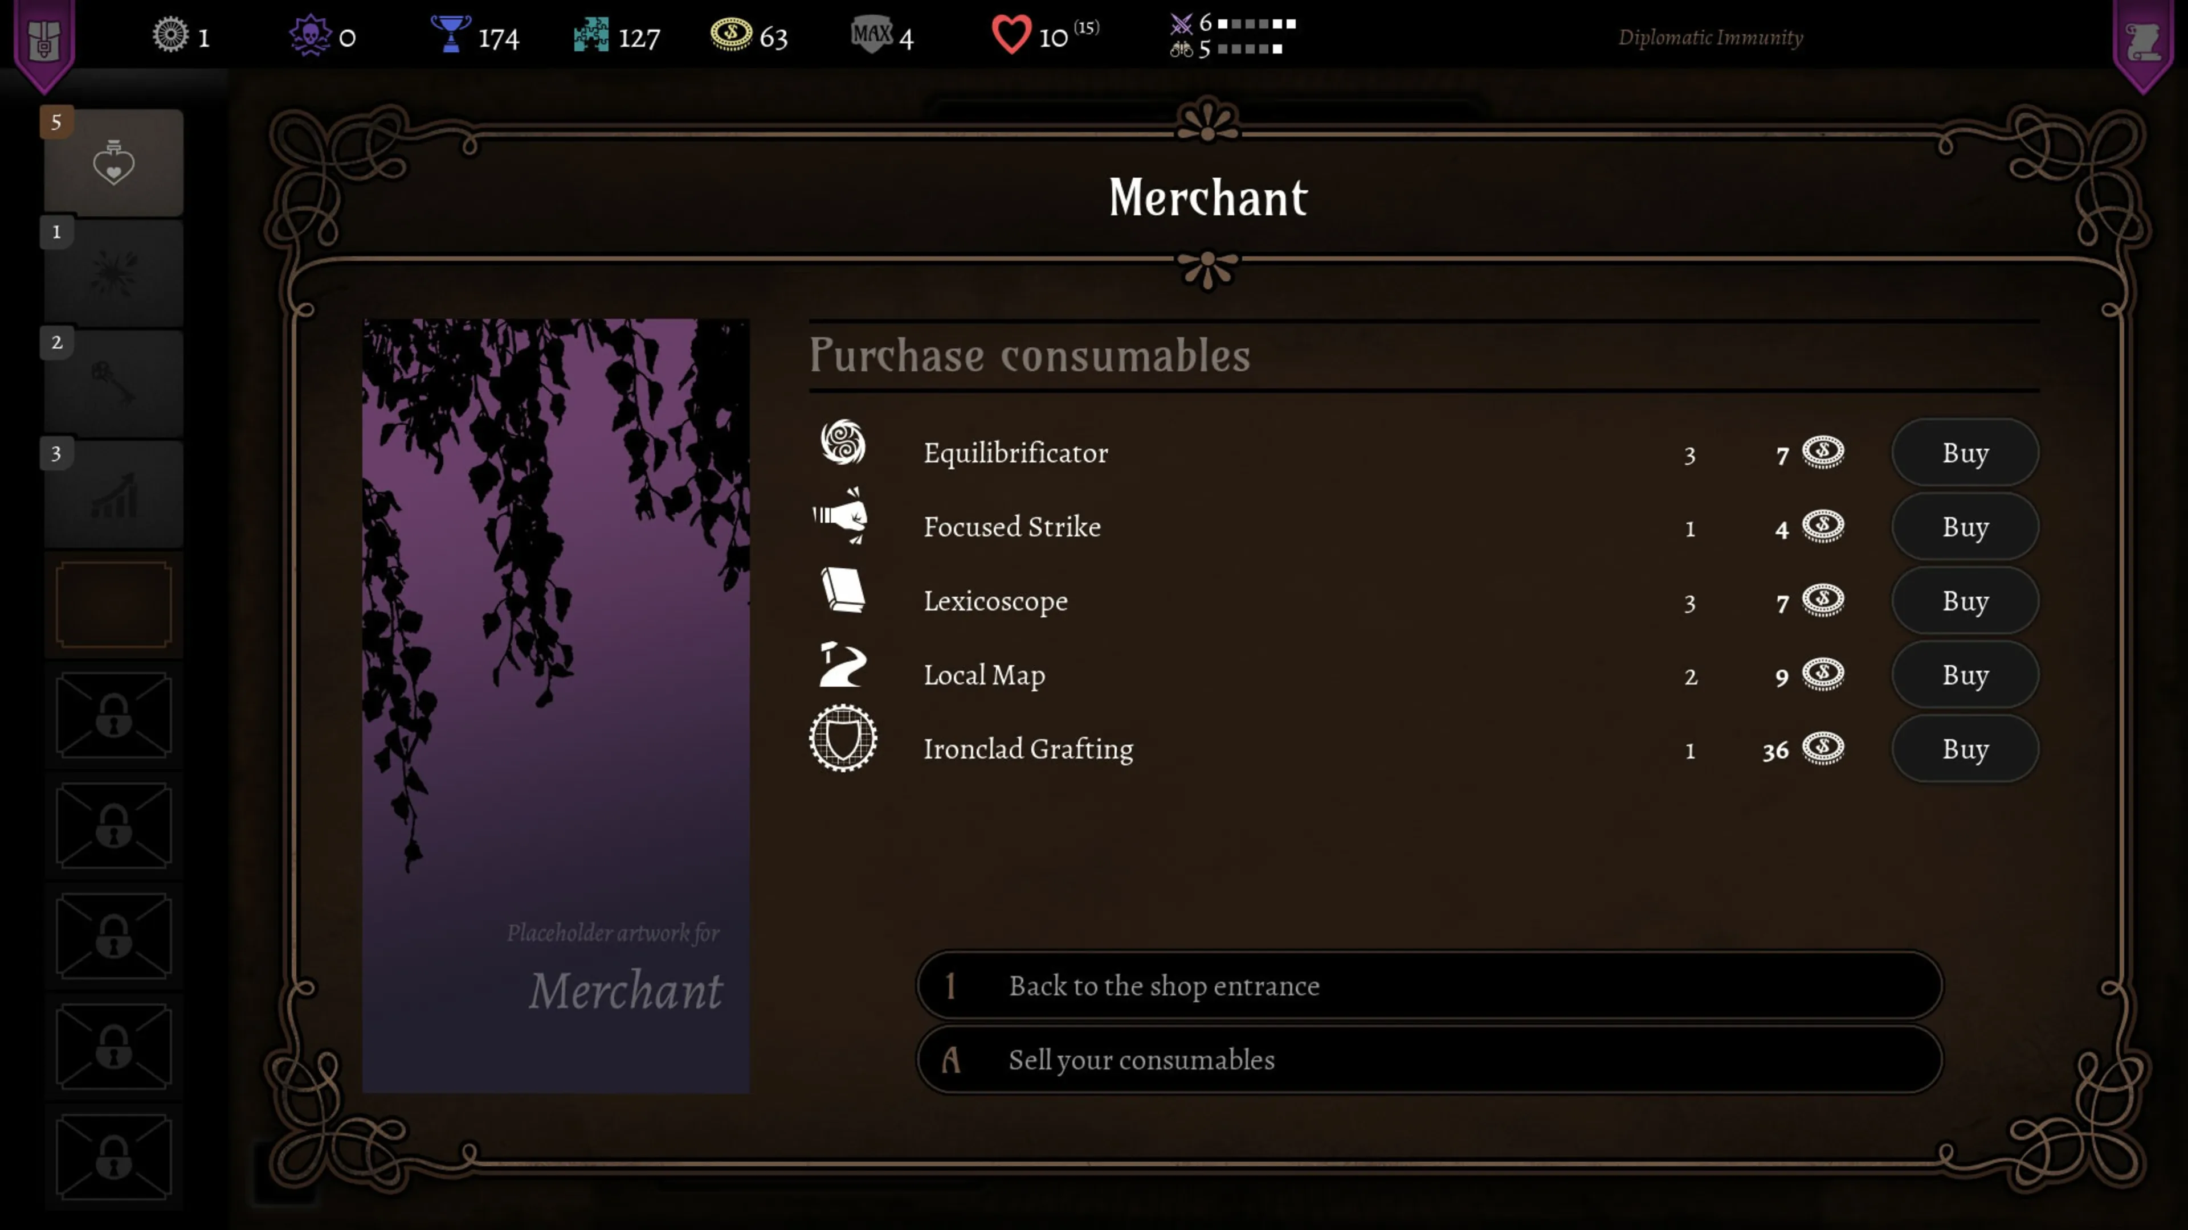Open the scroll journal banner in the top-right
Screen dimensions: 2188x1230
2144,43
